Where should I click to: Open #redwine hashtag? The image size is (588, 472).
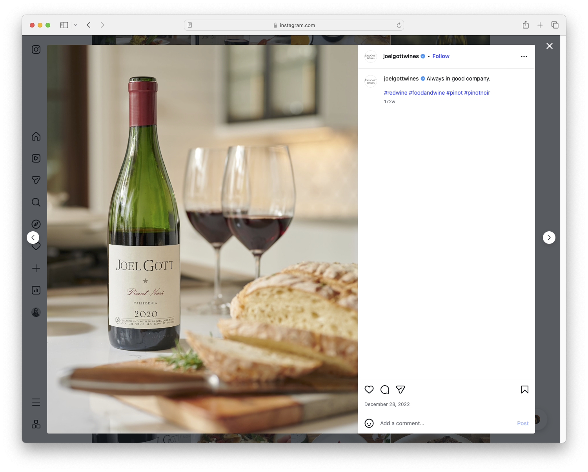395,93
